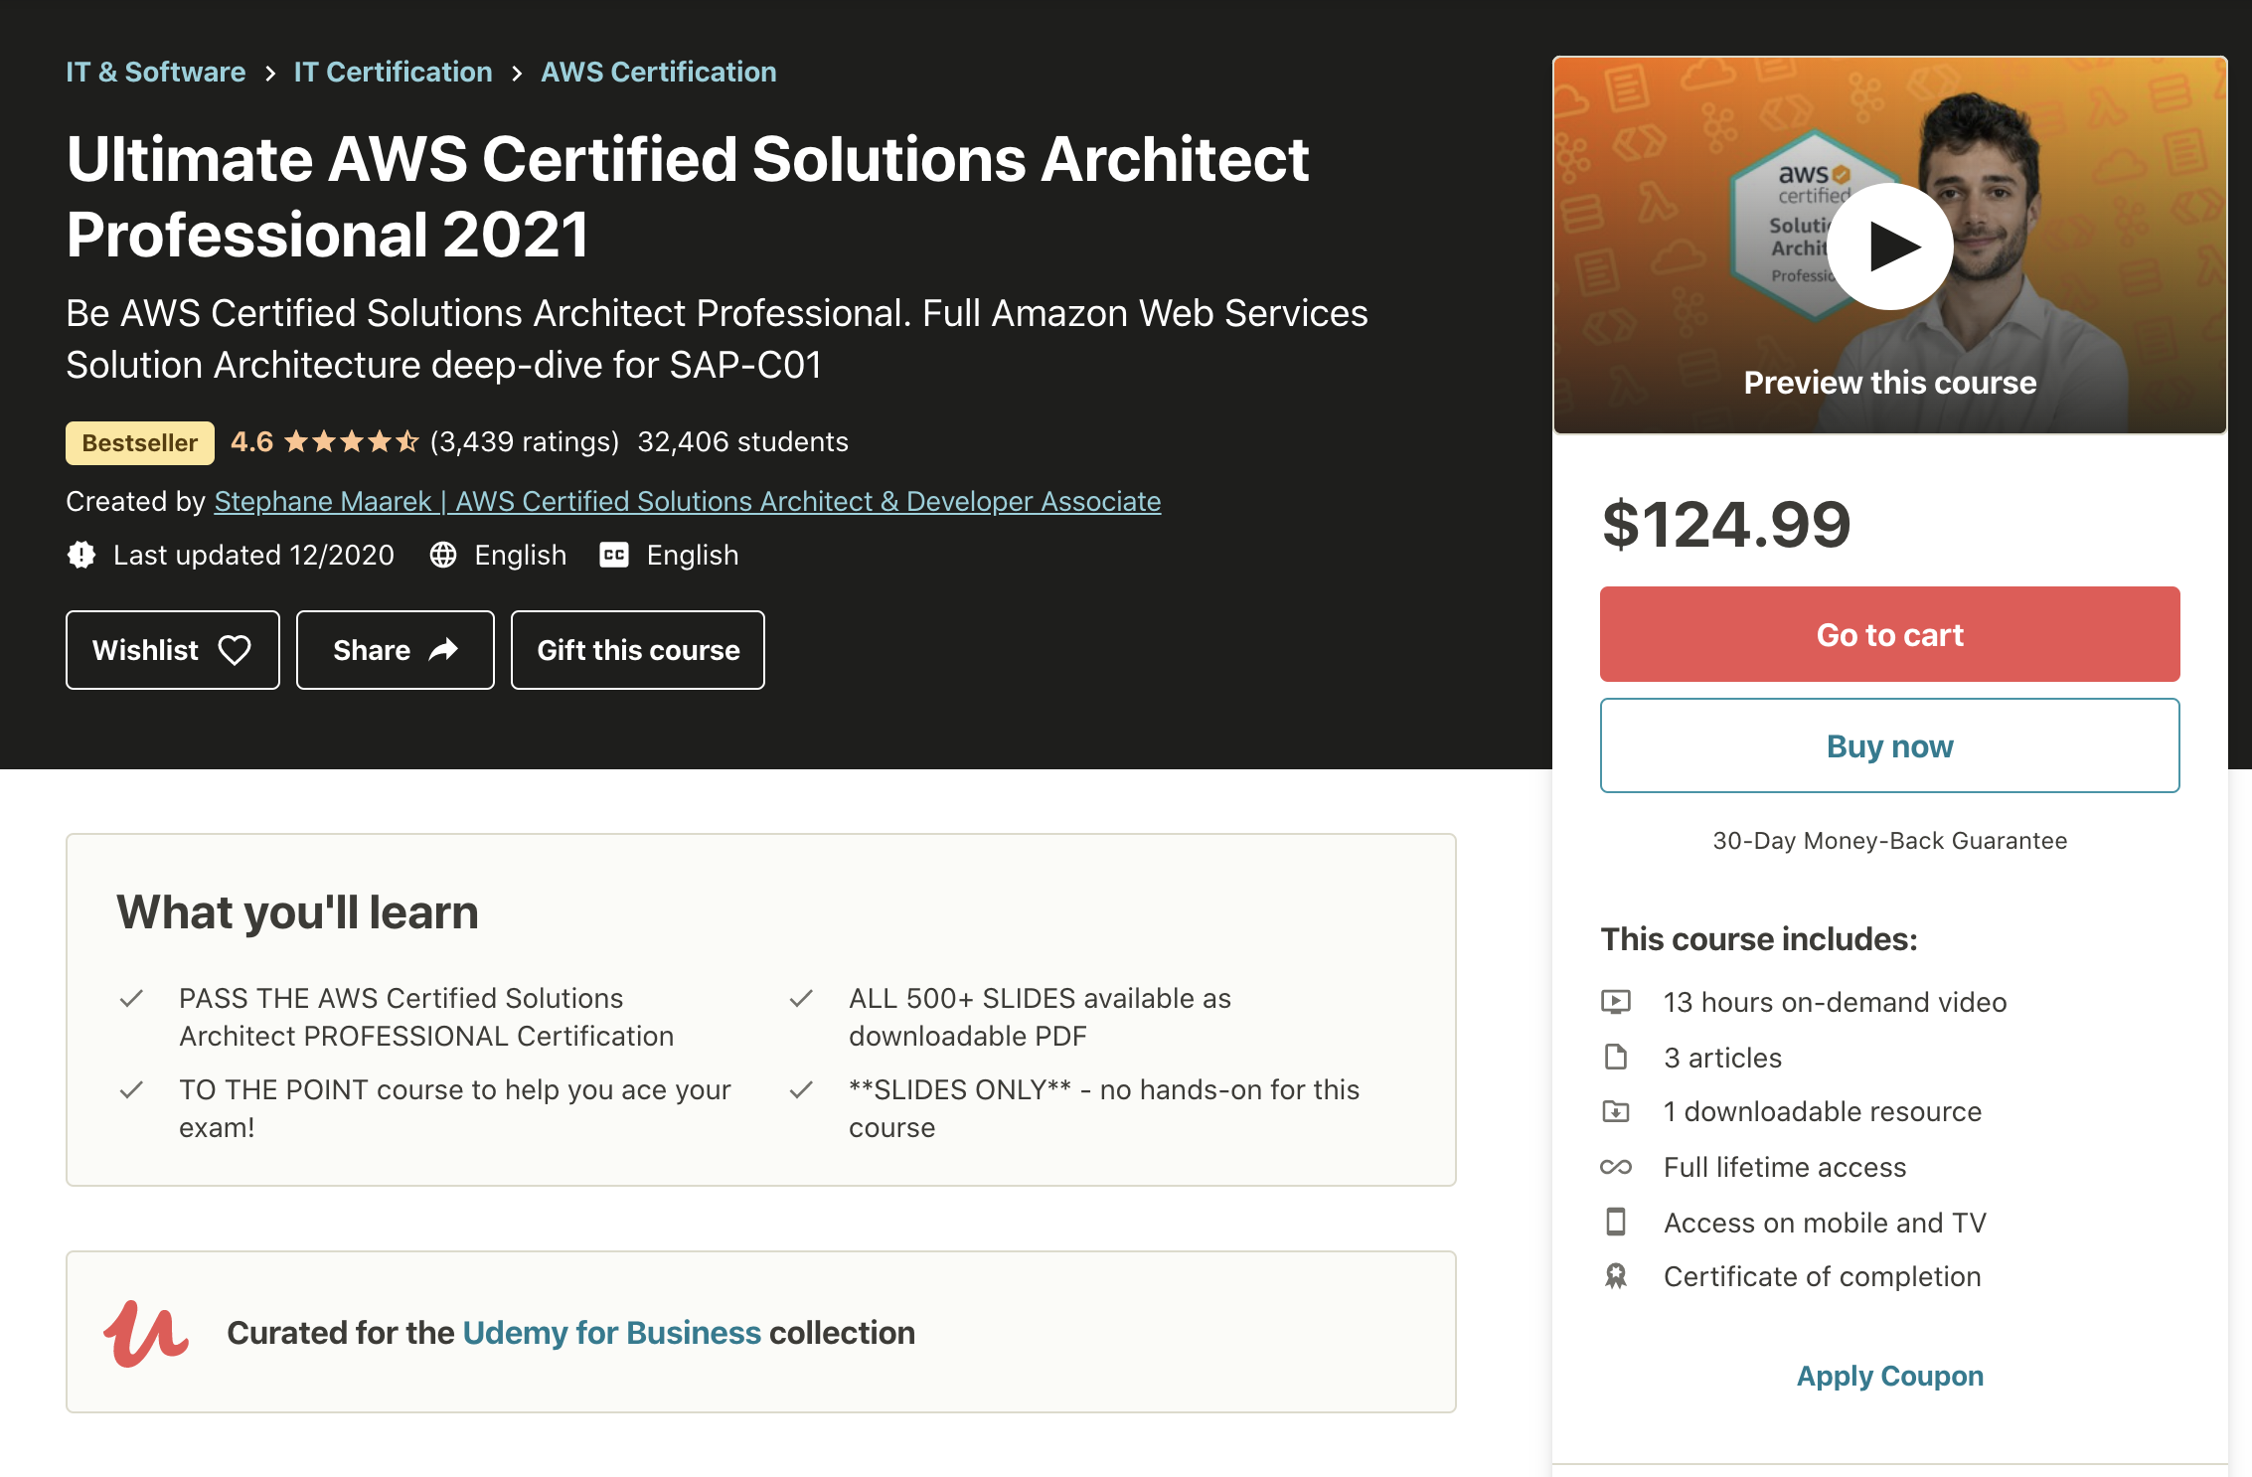Click 'What you'll learn' heading
Screen dimensions: 2252x1477
coord(297,911)
